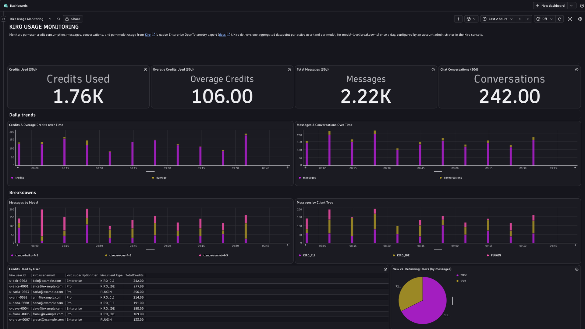
Task: Toggle the true pie legend entry
Action: [461, 281]
